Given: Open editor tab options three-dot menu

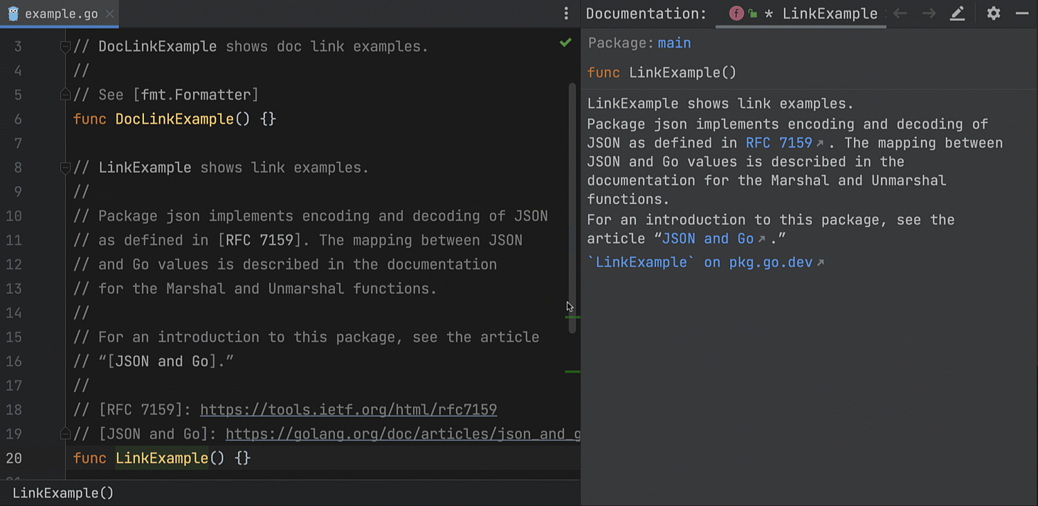Looking at the screenshot, I should (x=566, y=14).
